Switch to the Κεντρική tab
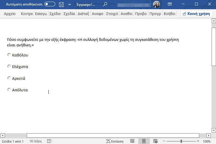 pos(27,14)
